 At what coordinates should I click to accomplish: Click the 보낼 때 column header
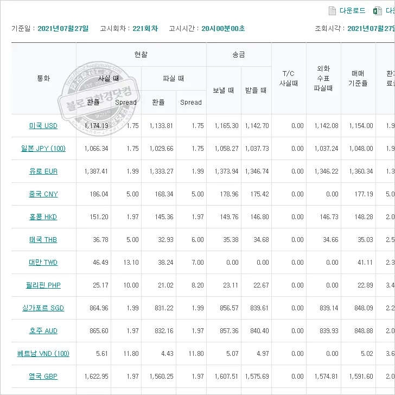[224, 90]
